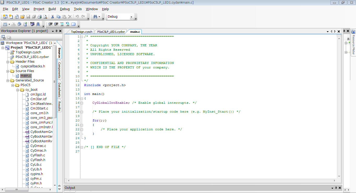Click the Cut scissors icon
This screenshot has height=193, width=356.
[x=52, y=17]
